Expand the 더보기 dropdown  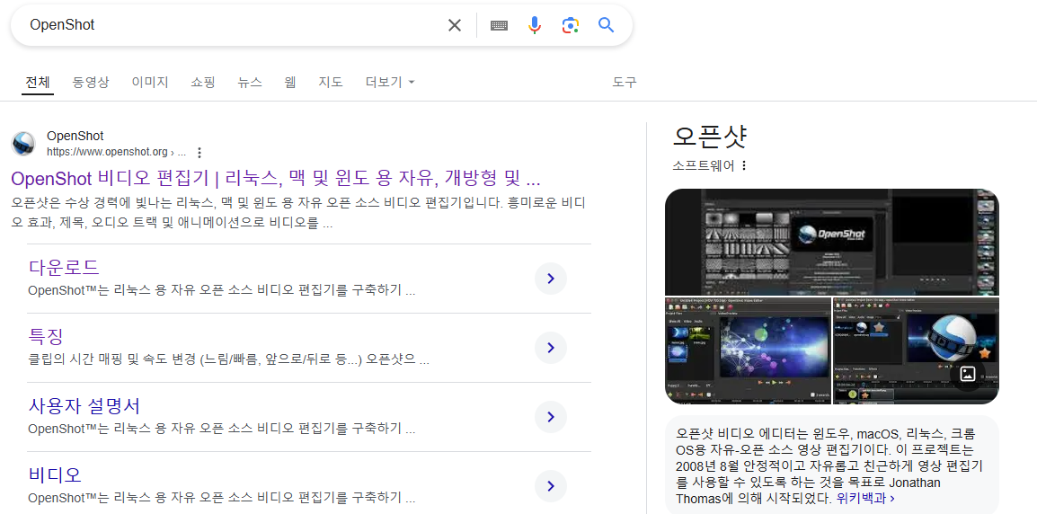[x=390, y=82]
